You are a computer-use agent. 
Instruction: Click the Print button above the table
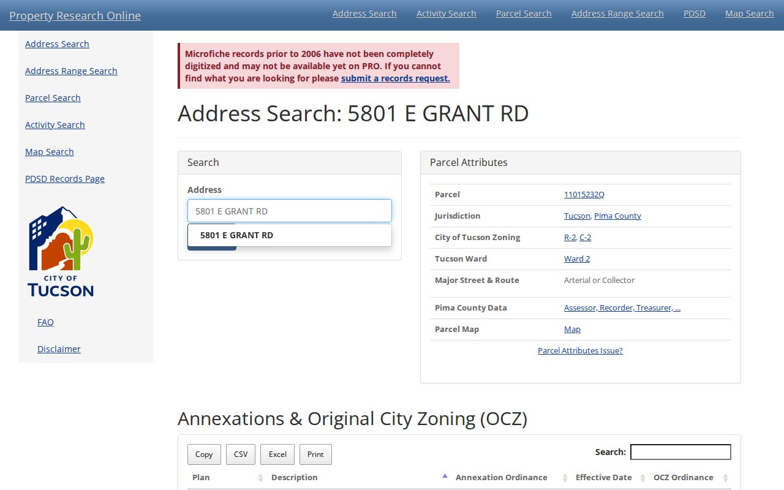point(315,454)
